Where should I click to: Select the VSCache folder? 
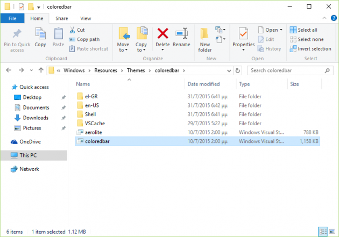(x=197, y=123)
